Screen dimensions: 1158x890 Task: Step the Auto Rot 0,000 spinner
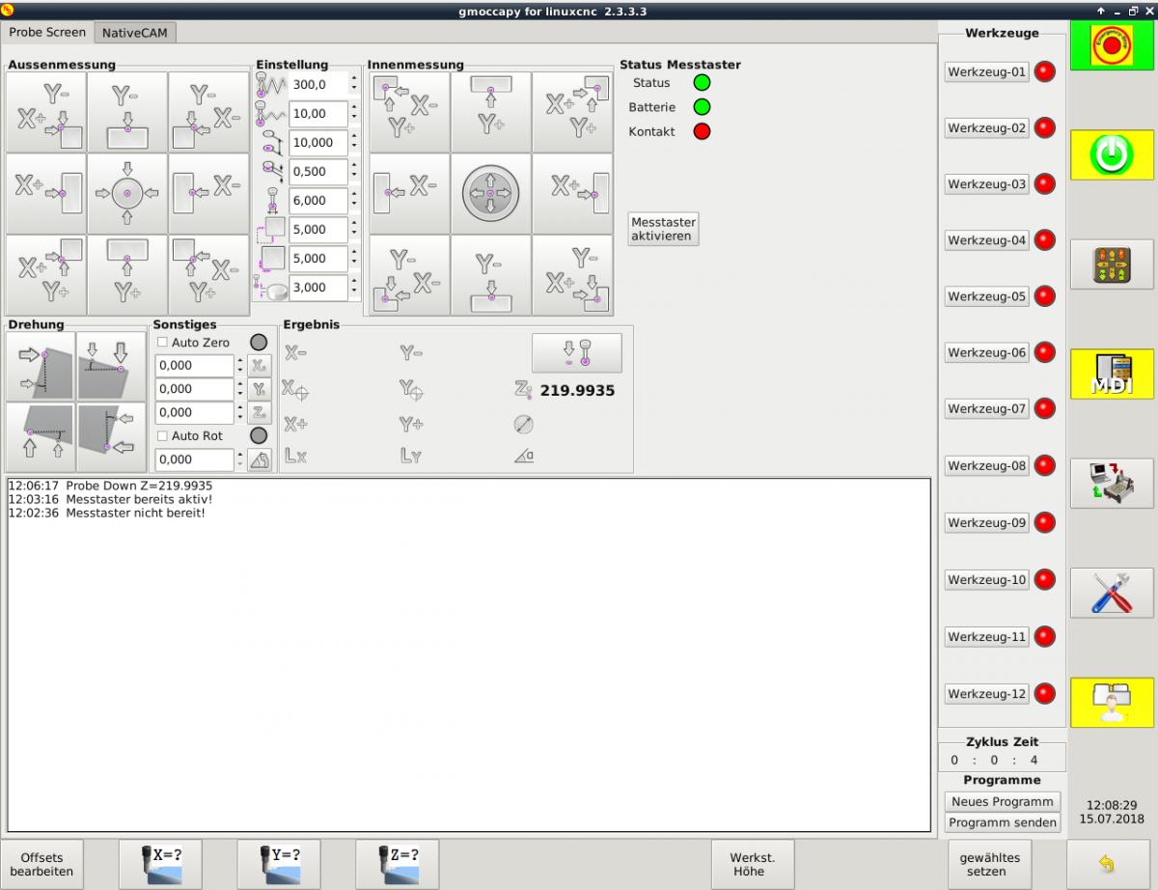(x=240, y=459)
